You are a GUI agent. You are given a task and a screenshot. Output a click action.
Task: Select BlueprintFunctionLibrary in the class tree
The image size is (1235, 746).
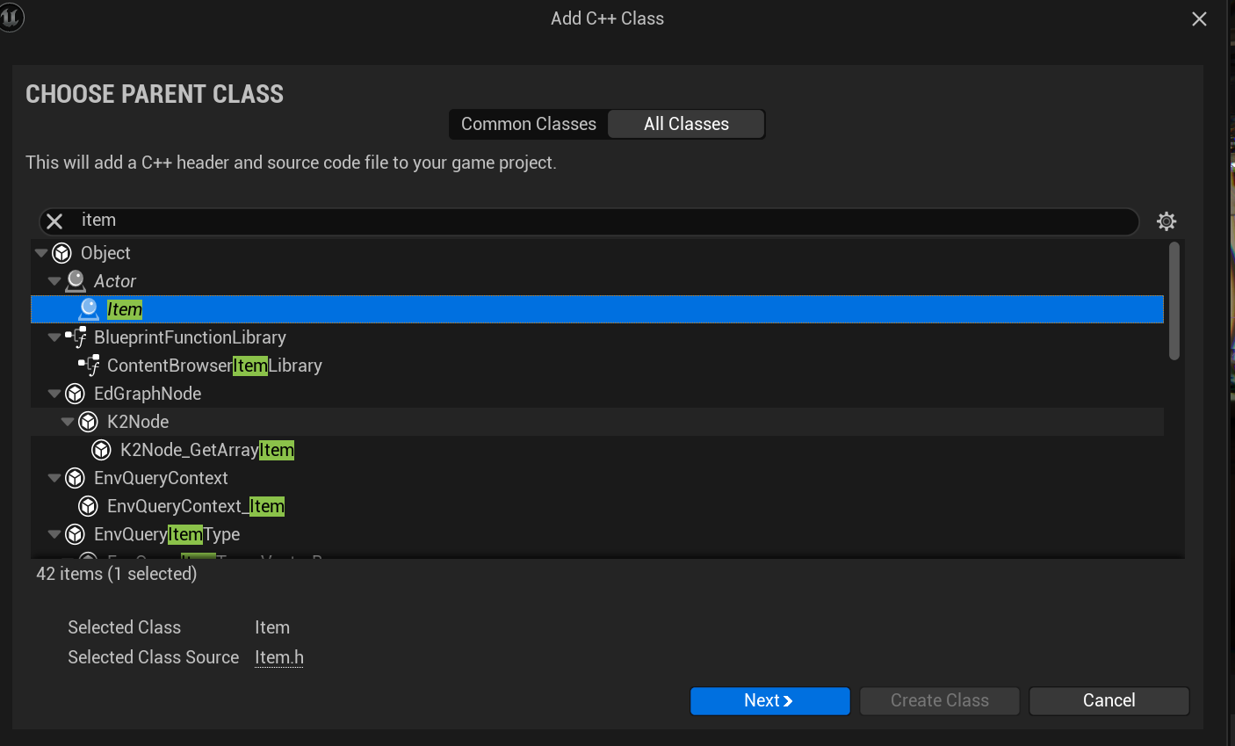coord(190,337)
